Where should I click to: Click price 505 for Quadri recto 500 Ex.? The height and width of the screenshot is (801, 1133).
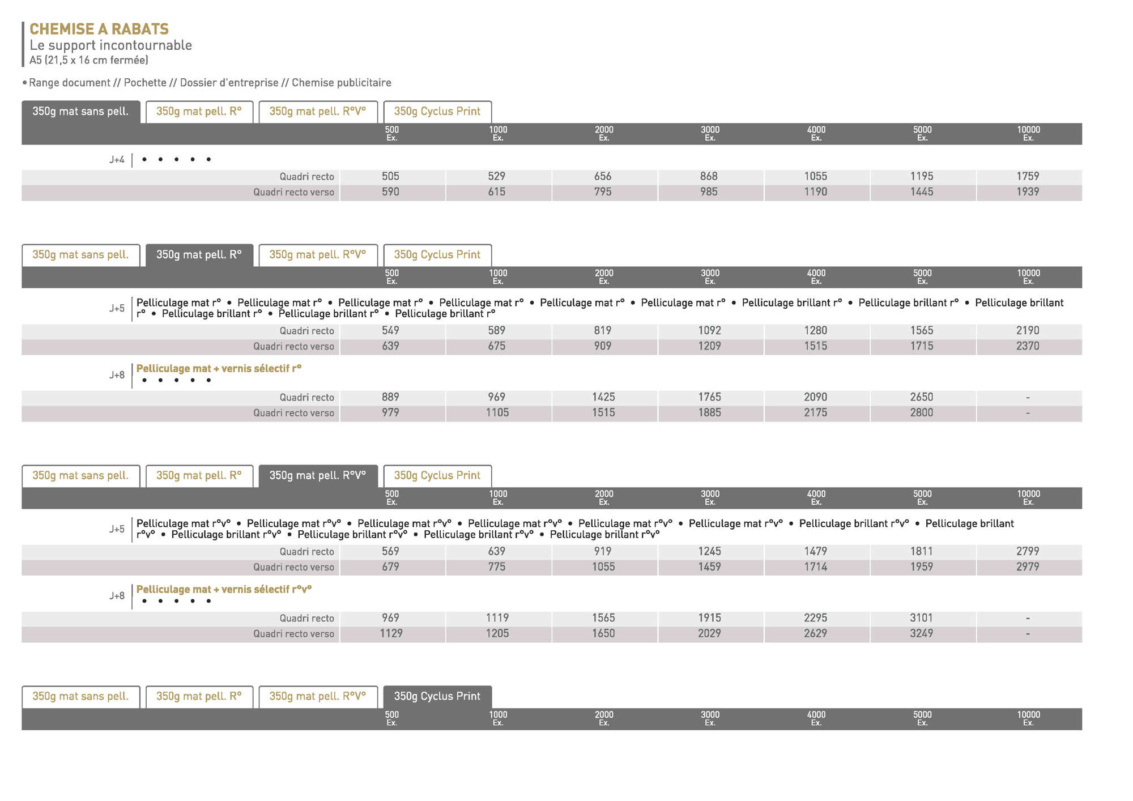pos(390,177)
